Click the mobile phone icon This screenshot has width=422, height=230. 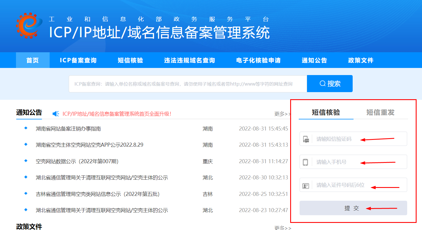tap(306, 162)
